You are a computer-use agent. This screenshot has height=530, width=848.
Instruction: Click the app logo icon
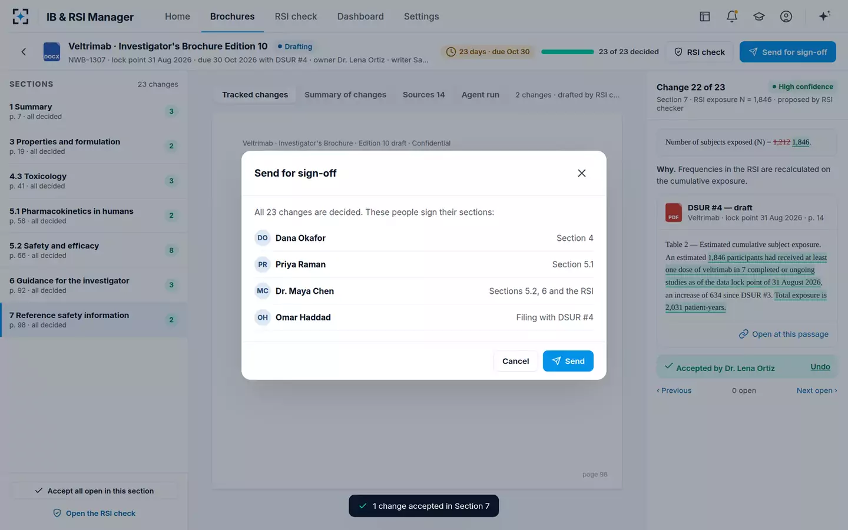tap(21, 16)
